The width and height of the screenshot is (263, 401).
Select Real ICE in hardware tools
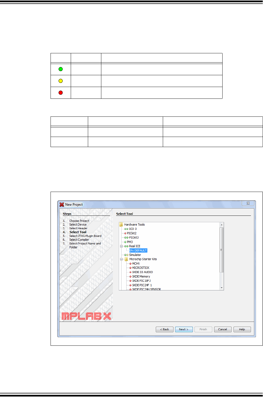135,246
